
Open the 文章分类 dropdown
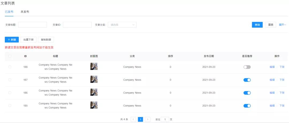(x=122, y=25)
